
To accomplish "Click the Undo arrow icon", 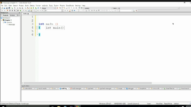I will click(12, 8).
